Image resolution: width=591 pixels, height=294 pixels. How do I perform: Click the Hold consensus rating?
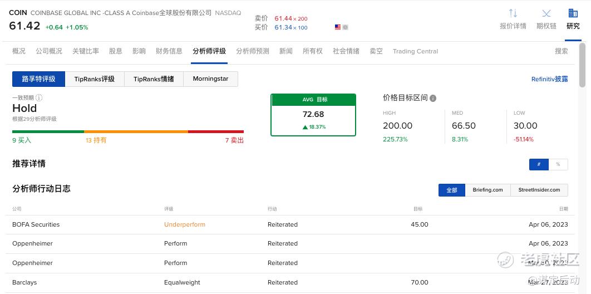24,109
